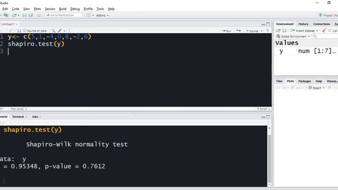This screenshot has height=190, width=338.
Task: Find/replace magnifier icon in editor toolbar
Action: tap(53, 31)
